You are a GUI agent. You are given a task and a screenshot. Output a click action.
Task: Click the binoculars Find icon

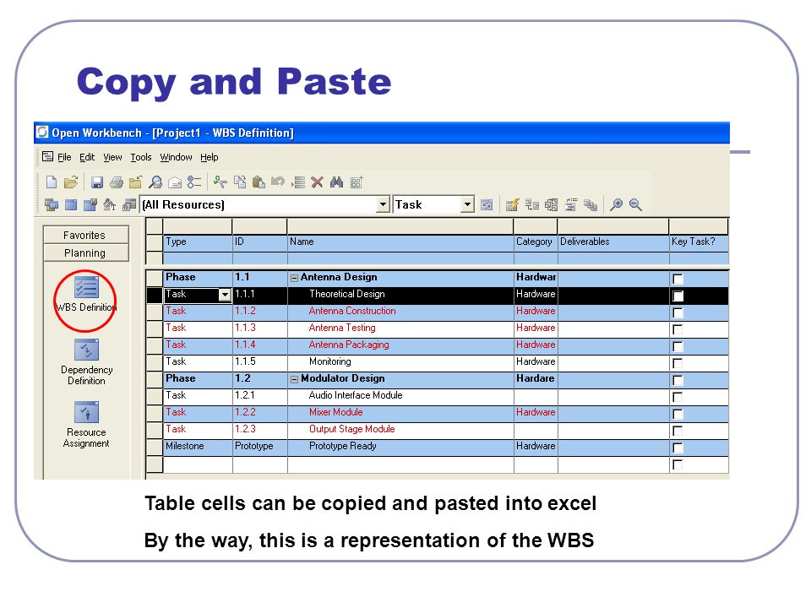pyautogui.click(x=337, y=182)
